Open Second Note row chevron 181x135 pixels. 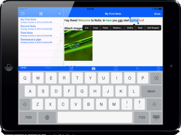[61, 27]
